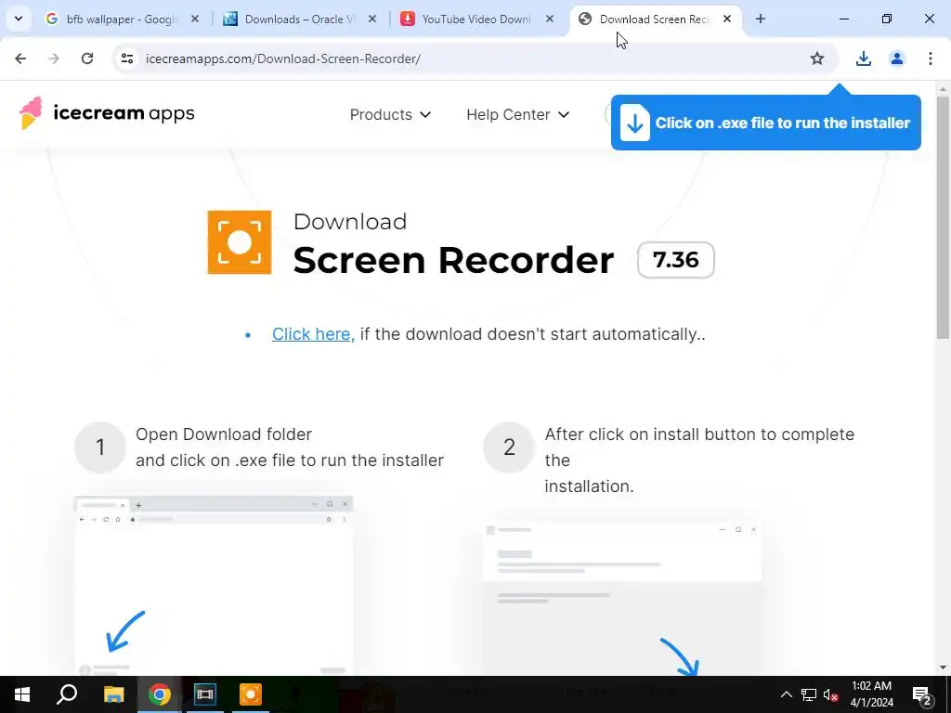951x713 pixels.
Task: Click the 7.36 version badge
Action: tap(676, 260)
